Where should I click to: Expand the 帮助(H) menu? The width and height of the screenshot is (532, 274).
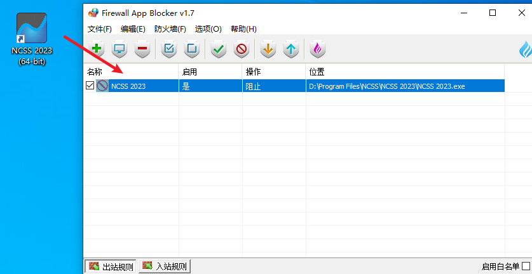click(243, 29)
